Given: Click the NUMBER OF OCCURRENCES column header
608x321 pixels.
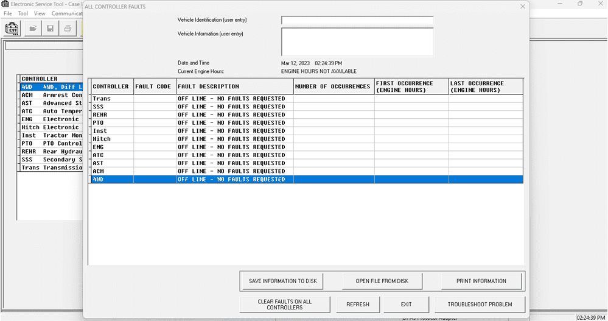Looking at the screenshot, I should tap(334, 86).
